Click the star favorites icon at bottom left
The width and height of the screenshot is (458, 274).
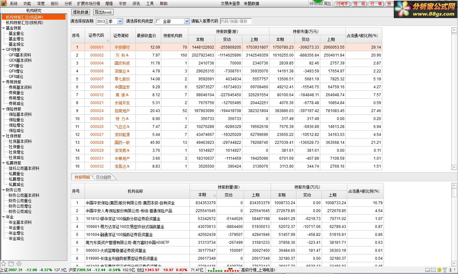pyautogui.click(x=3, y=264)
